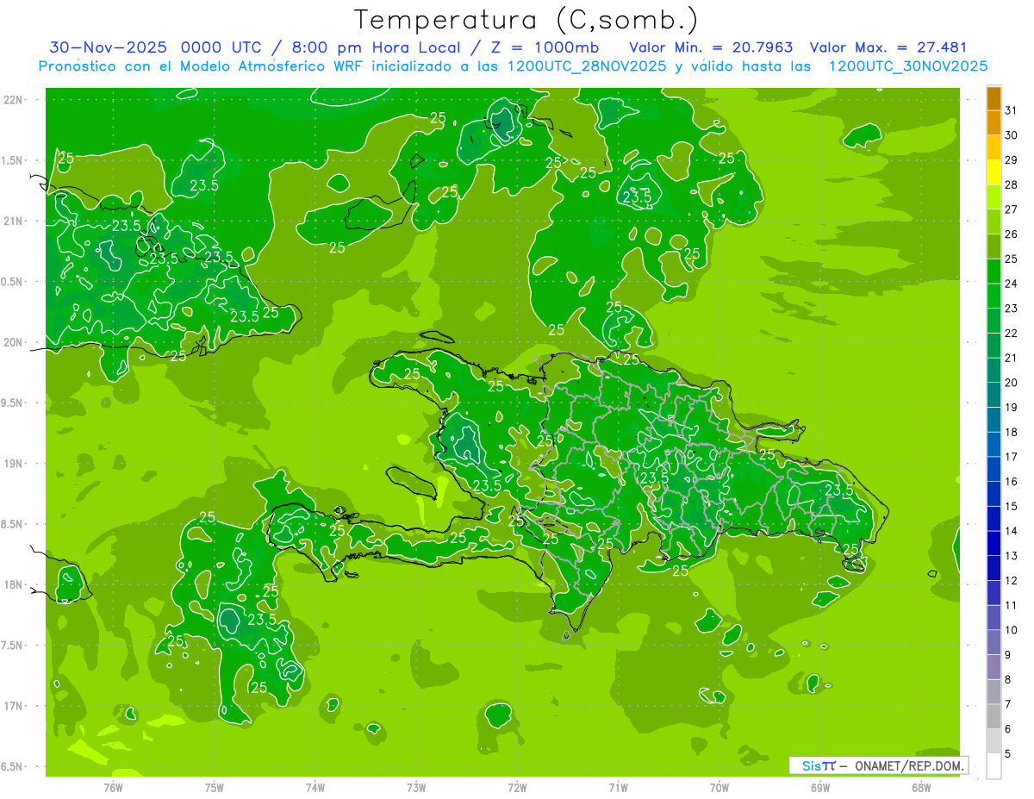Viewport: 1034px width, 799px height.
Task: Pick the purple swatch between 8 and 9
Action: (994, 668)
